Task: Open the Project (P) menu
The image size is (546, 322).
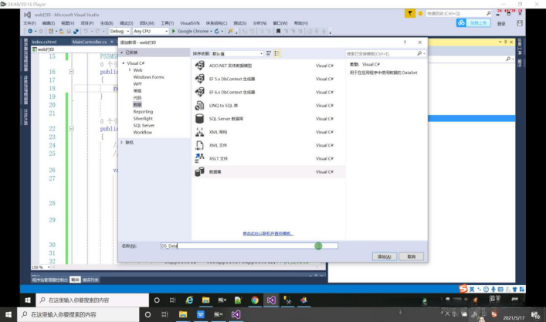Action: point(87,23)
